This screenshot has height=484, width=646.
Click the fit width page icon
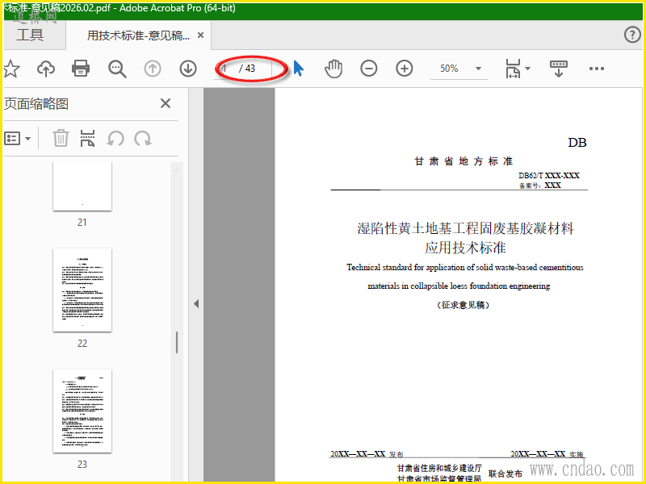point(513,69)
